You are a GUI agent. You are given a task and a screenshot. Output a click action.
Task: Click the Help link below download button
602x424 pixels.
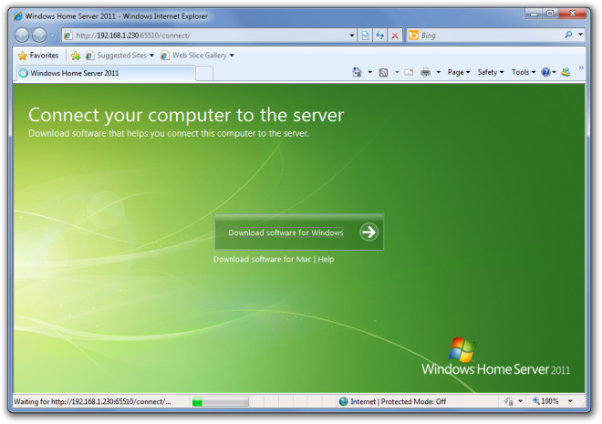pyautogui.click(x=326, y=259)
